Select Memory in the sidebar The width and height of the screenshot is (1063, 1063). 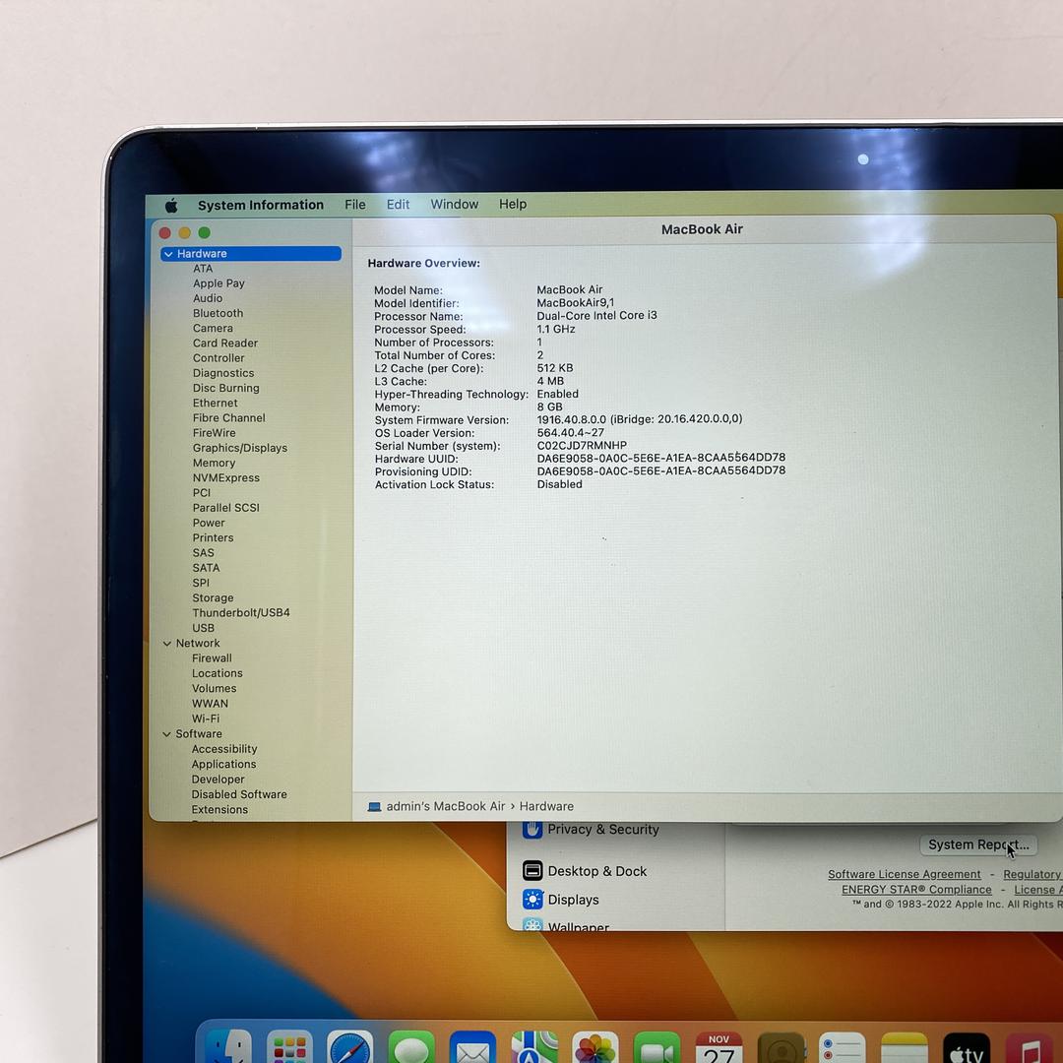point(215,463)
